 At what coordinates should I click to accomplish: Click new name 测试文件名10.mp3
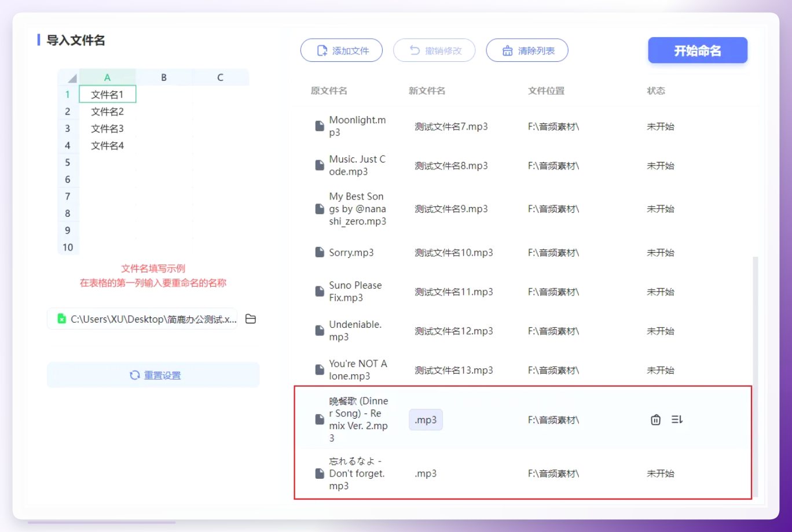pyautogui.click(x=454, y=253)
